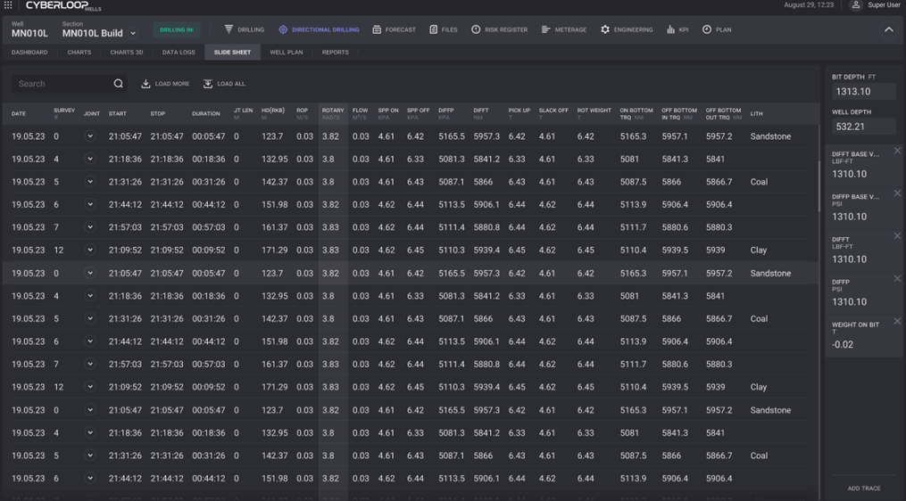Collapse the top navigation bar with the chevron
This screenshot has width=906, height=501.
click(888, 29)
